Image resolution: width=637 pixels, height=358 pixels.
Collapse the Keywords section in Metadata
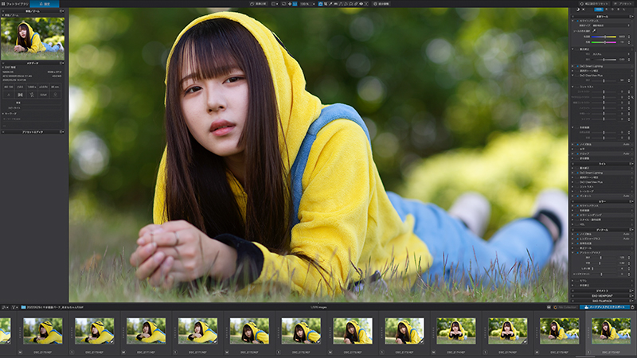pos(3,114)
